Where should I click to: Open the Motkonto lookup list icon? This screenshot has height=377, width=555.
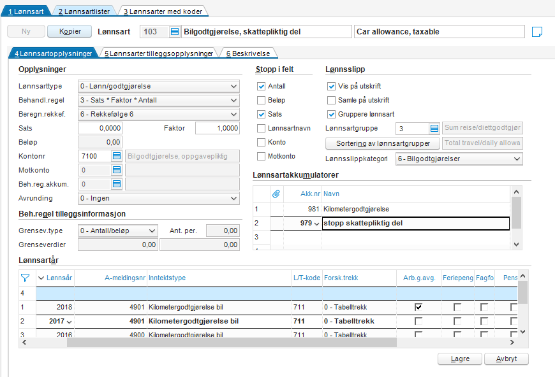pyautogui.click(x=117, y=170)
